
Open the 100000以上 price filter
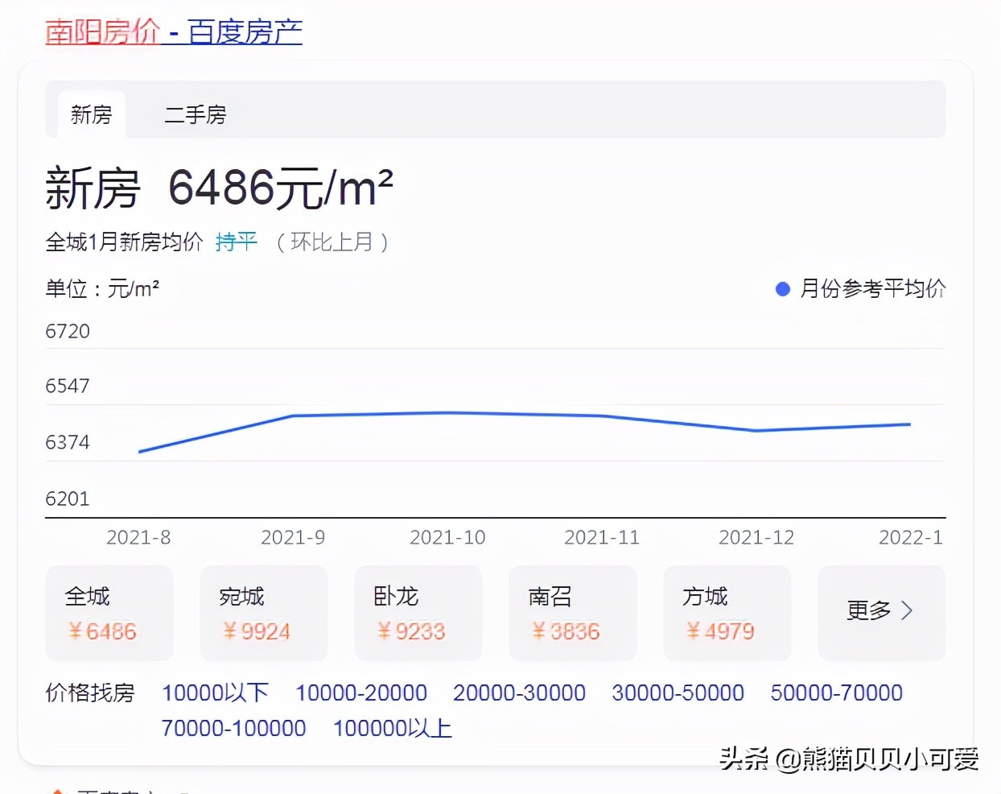point(392,728)
